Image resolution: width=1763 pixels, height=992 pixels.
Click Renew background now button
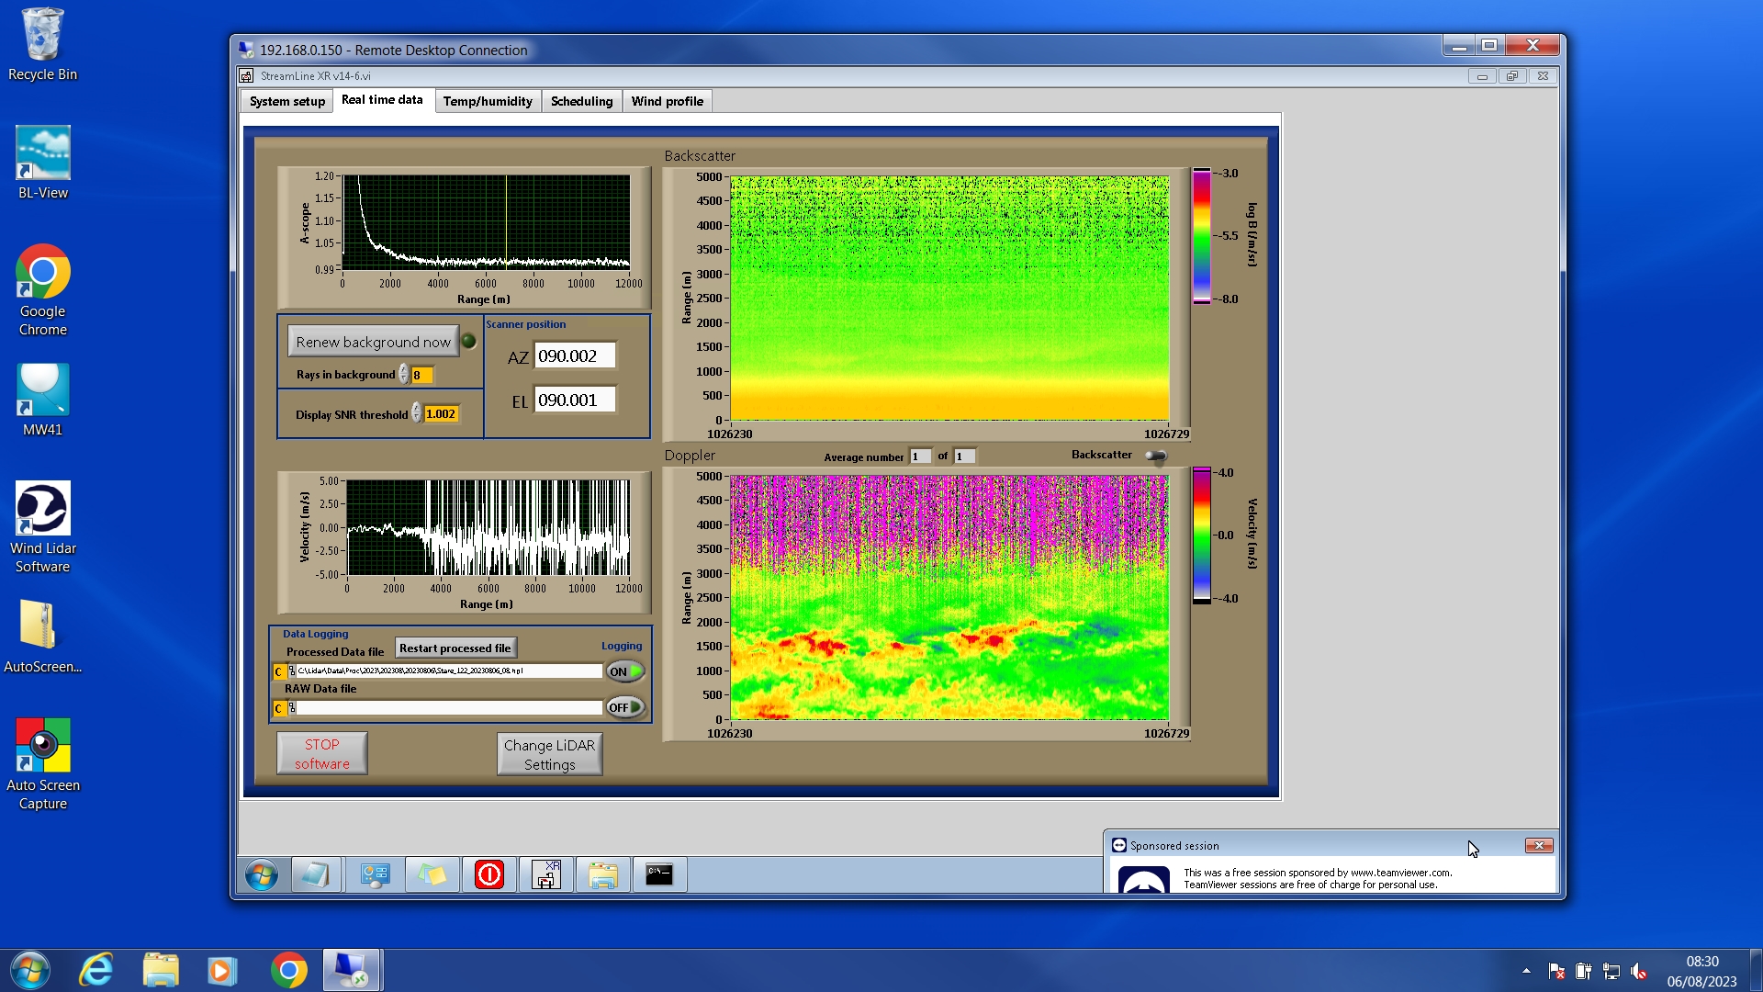[373, 342]
